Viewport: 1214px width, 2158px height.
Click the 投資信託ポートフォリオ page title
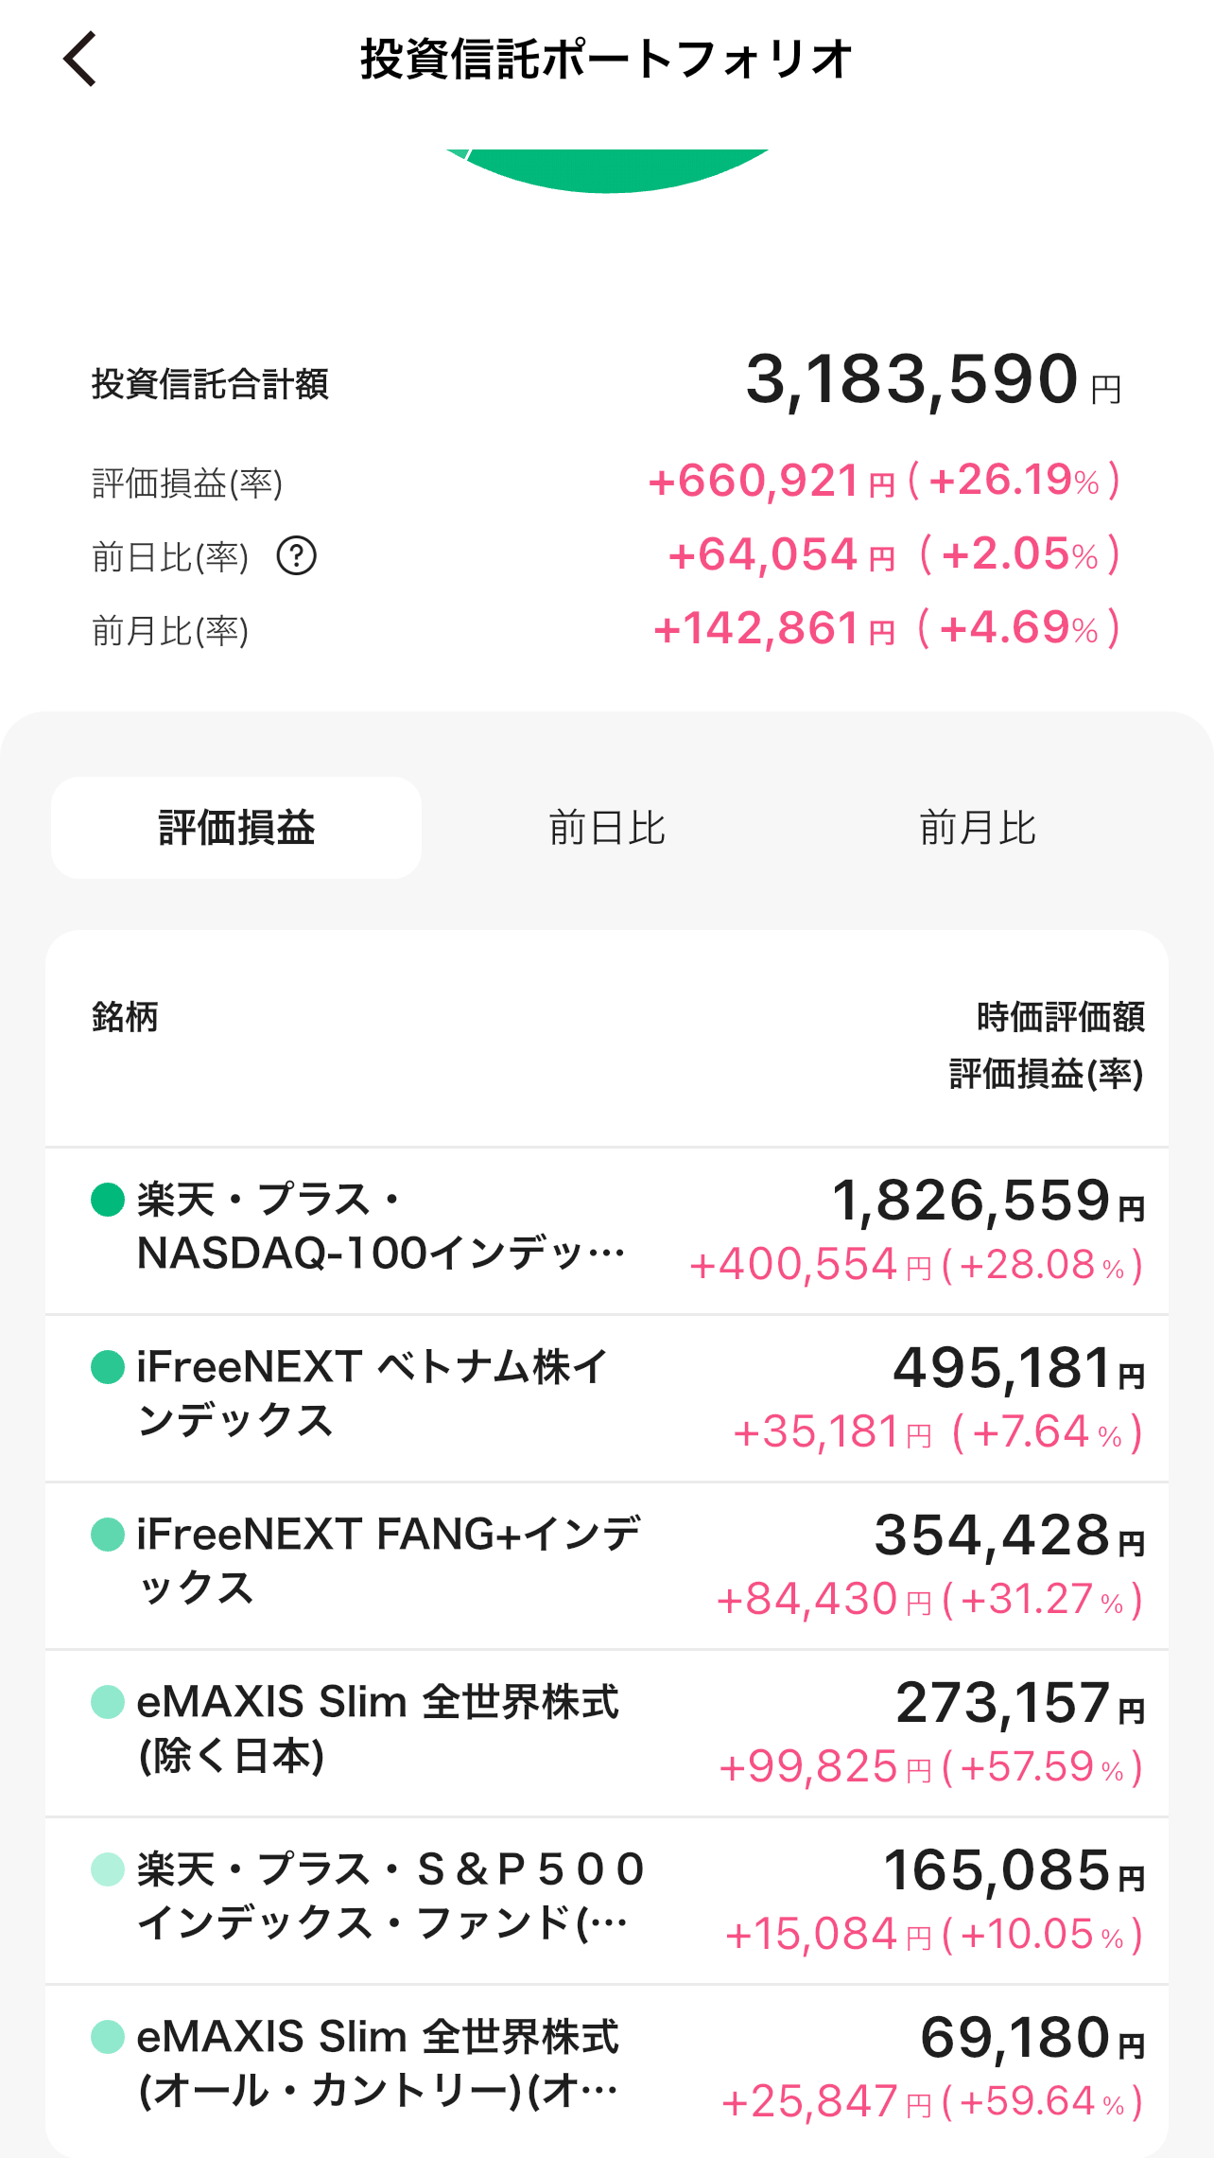606,59
